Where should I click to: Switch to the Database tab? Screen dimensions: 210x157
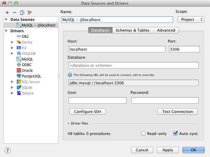pyautogui.click(x=100, y=30)
